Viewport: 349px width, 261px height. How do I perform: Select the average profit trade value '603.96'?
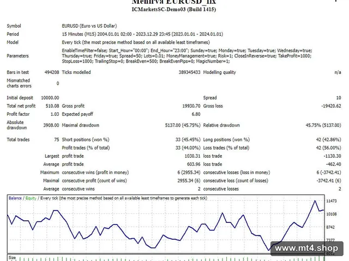(194, 164)
